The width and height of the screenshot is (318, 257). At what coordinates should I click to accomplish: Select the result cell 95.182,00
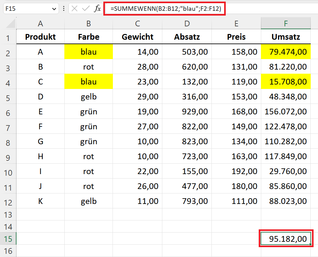[x=286, y=239]
